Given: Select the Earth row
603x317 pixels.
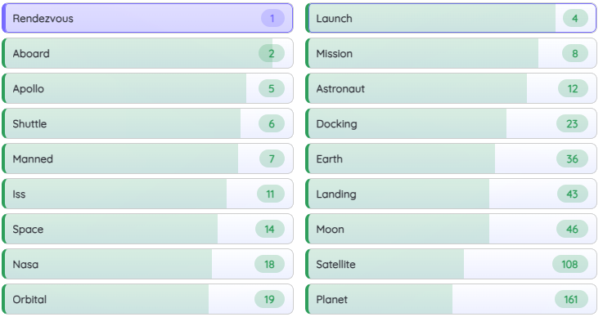Looking at the screenshot, I should pyautogui.click(x=451, y=158).
